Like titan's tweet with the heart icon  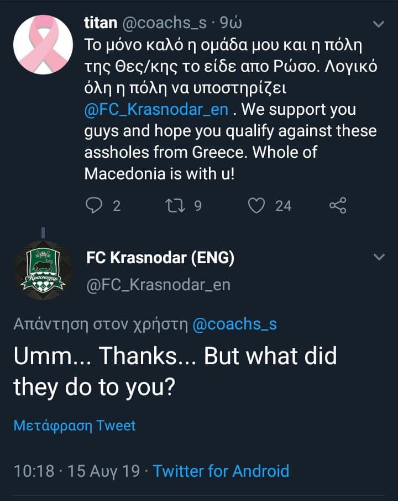[x=256, y=206]
